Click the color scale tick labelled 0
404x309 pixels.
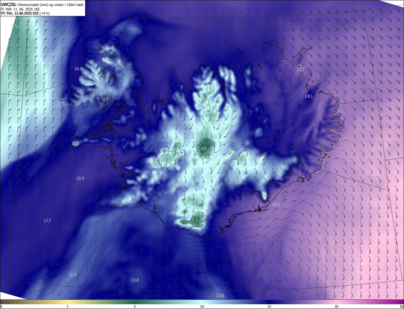(x=1, y=306)
